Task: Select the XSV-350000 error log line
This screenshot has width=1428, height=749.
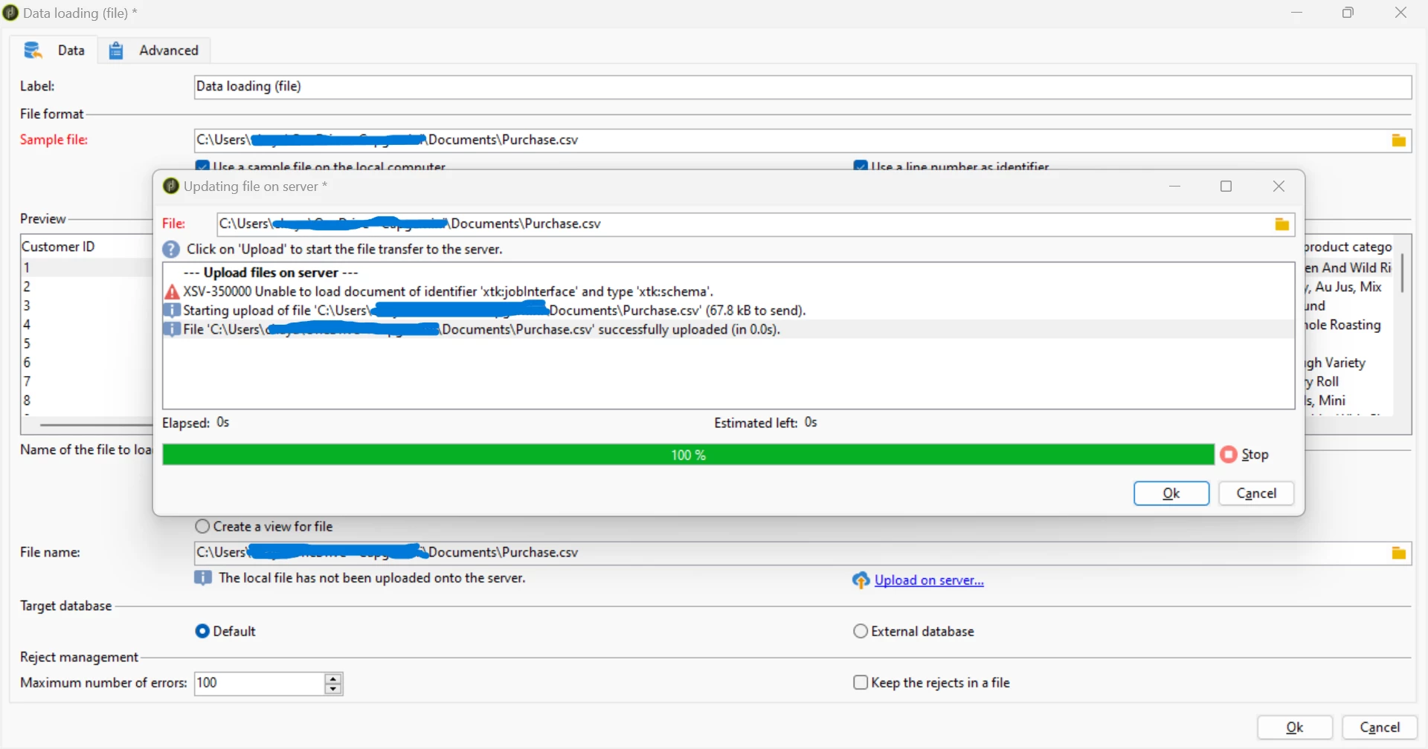Action: tap(728, 292)
